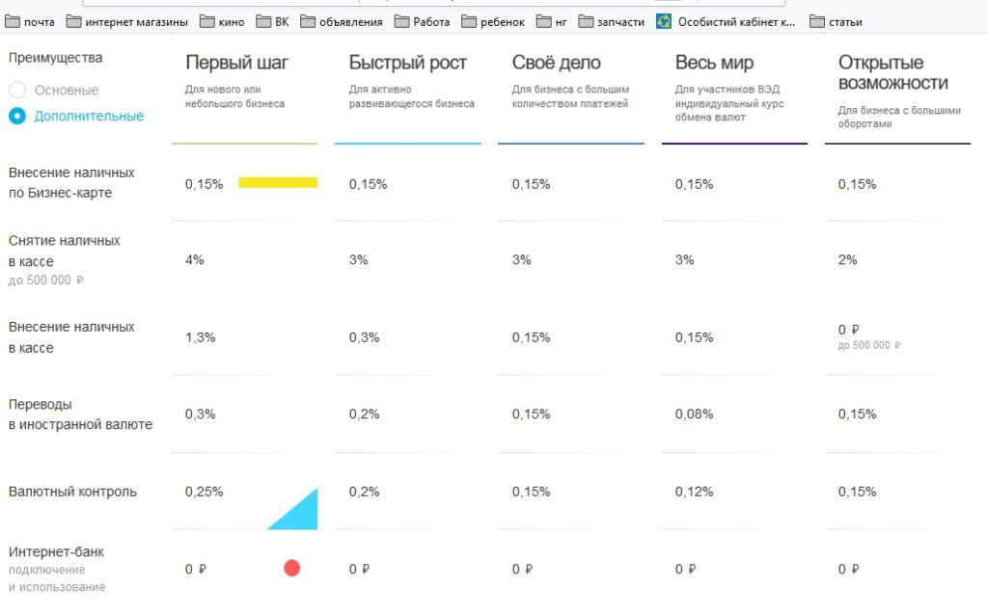Open the ВК bookmark folder

coord(272,22)
